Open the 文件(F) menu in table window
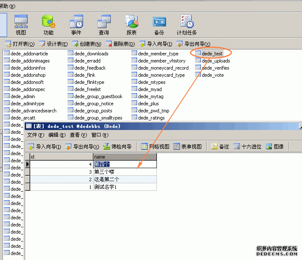The width and height of the screenshot is (302, 260). click(x=36, y=135)
